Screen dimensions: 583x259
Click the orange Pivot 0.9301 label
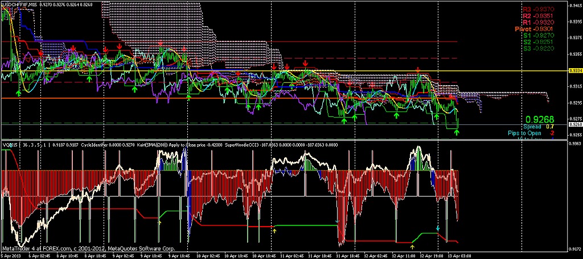pos(534,29)
